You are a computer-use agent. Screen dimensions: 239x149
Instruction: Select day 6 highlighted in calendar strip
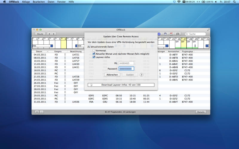coord(64,43)
